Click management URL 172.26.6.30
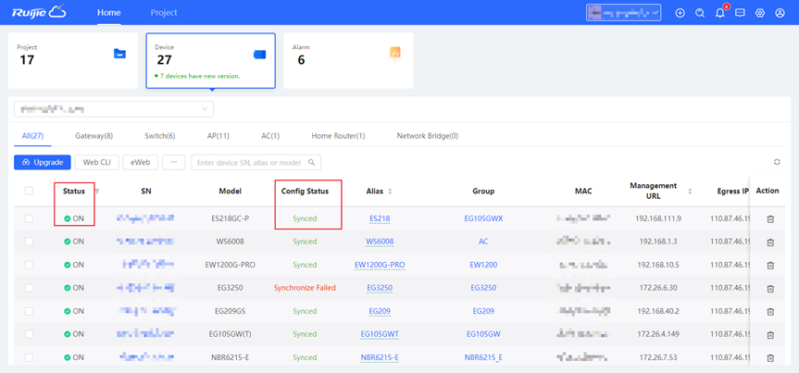The image size is (799, 373). (x=658, y=288)
